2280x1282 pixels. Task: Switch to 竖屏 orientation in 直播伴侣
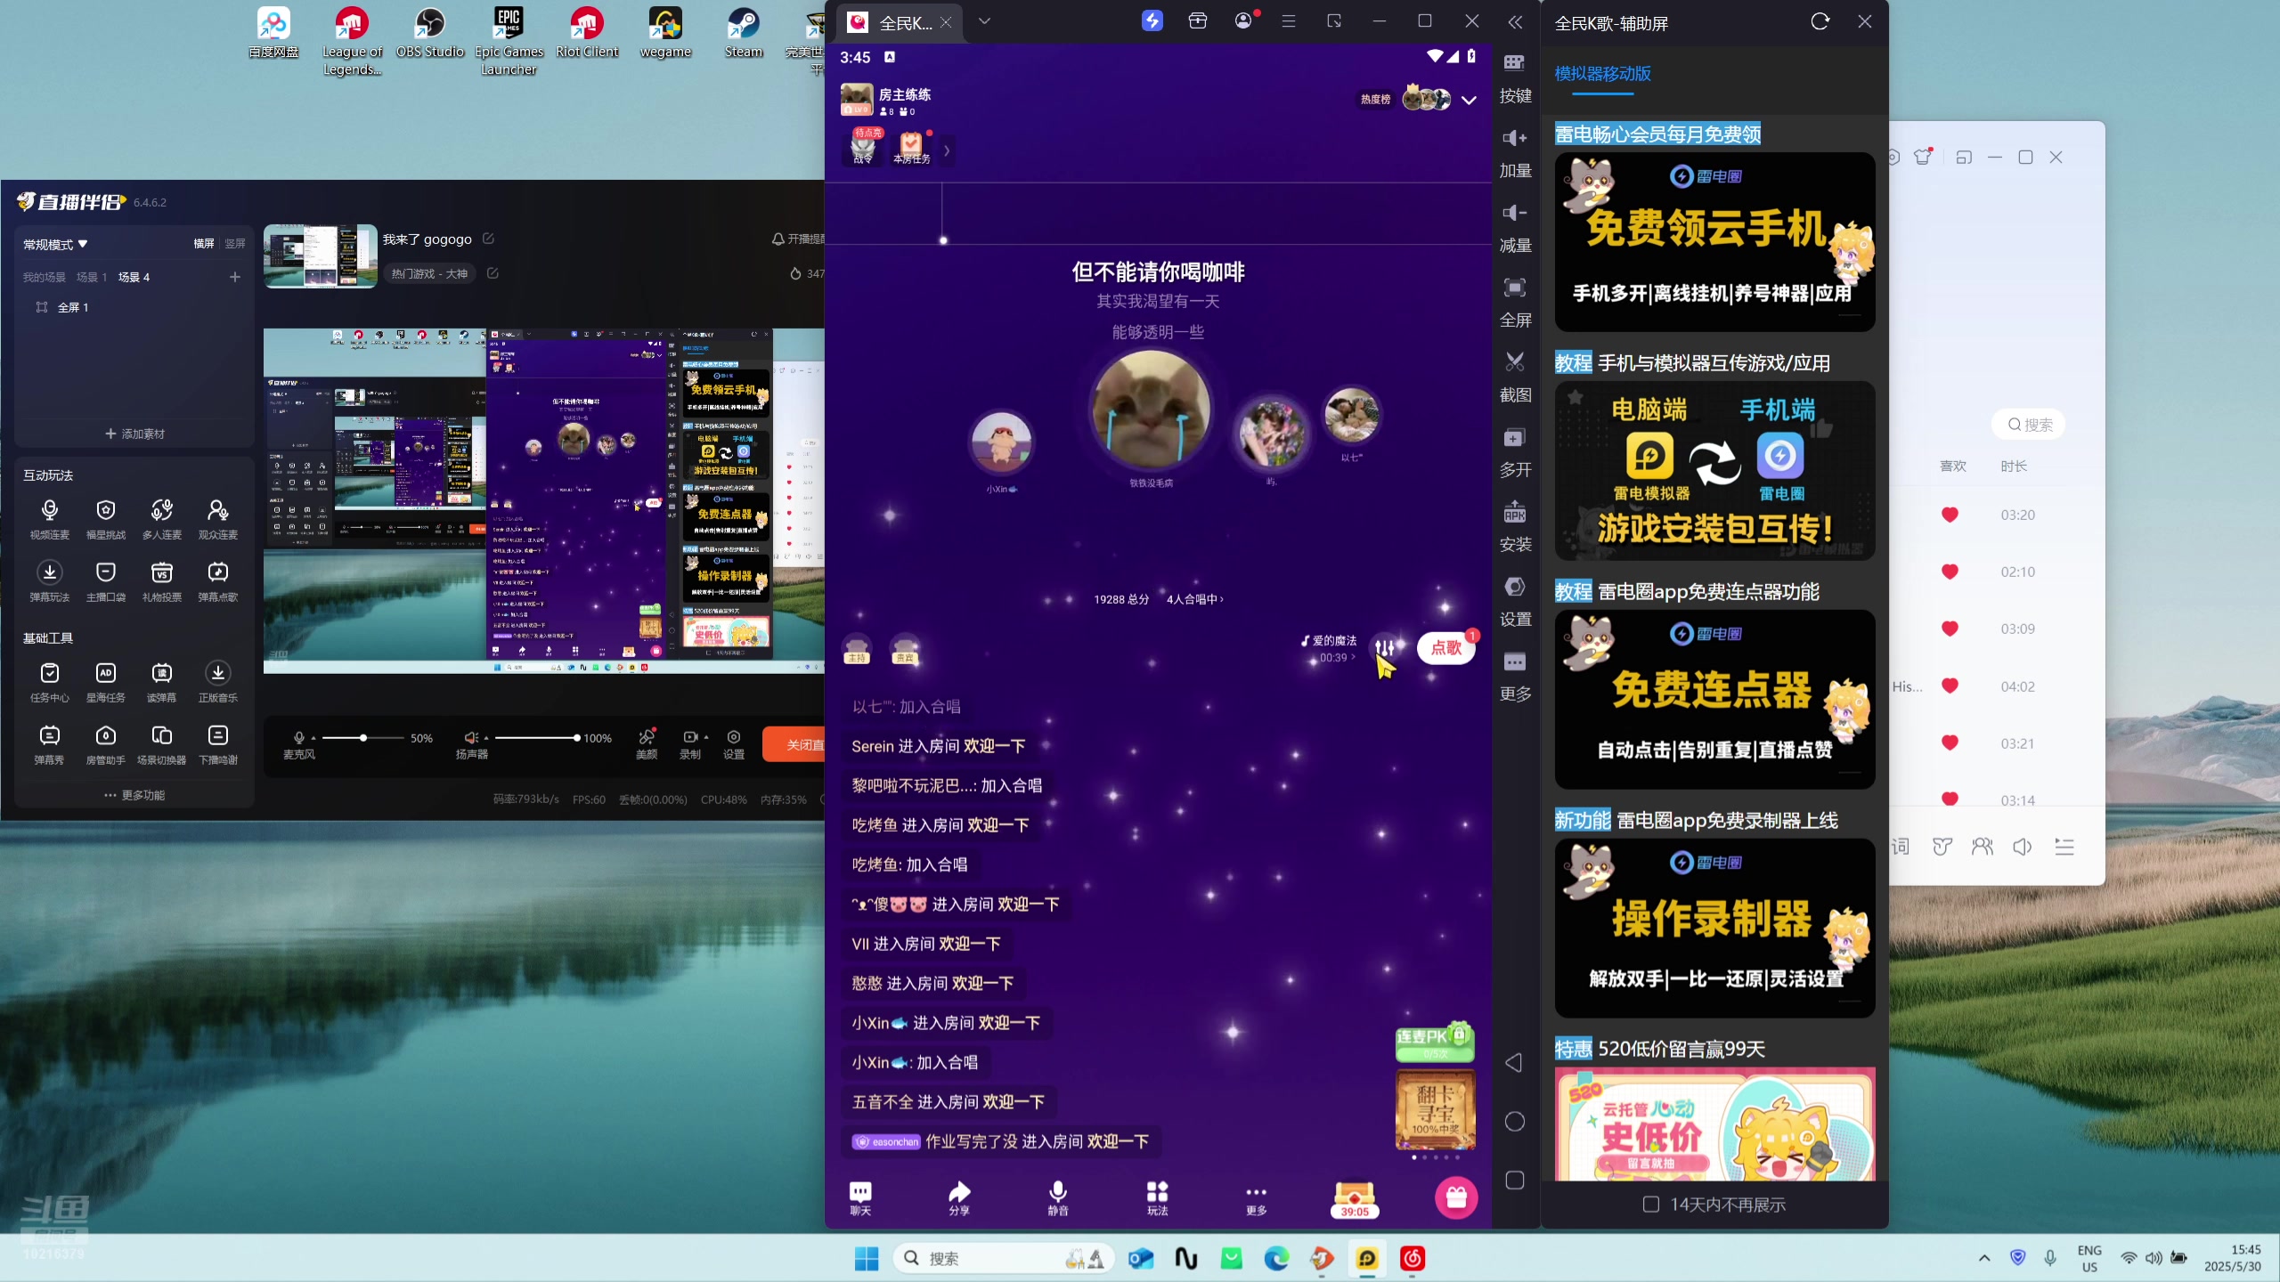click(x=234, y=243)
